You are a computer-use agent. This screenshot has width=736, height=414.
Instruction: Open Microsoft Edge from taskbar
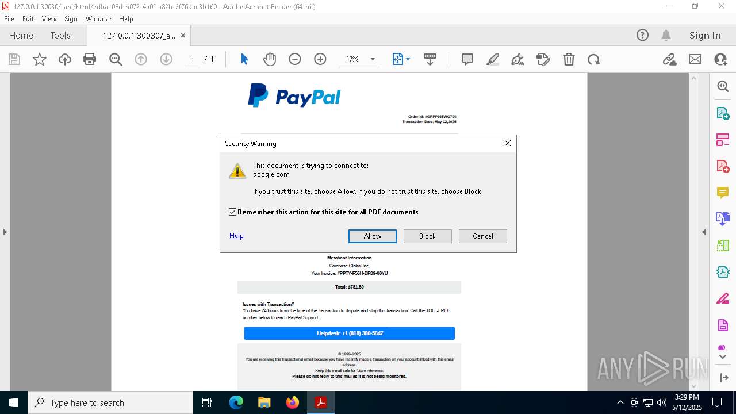coord(236,402)
